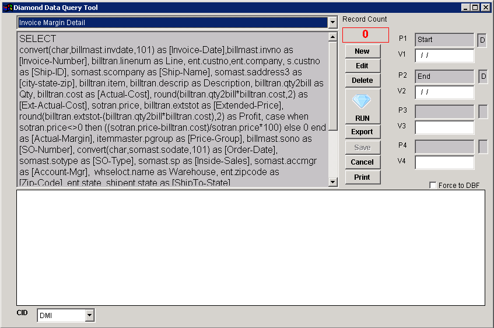
Task: Click the Cancel button
Action: coord(362,162)
